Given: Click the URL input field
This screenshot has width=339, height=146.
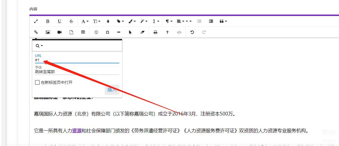Looking at the screenshot, I should coord(77,60).
